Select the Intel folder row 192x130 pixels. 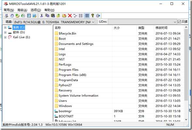pos(119,49)
